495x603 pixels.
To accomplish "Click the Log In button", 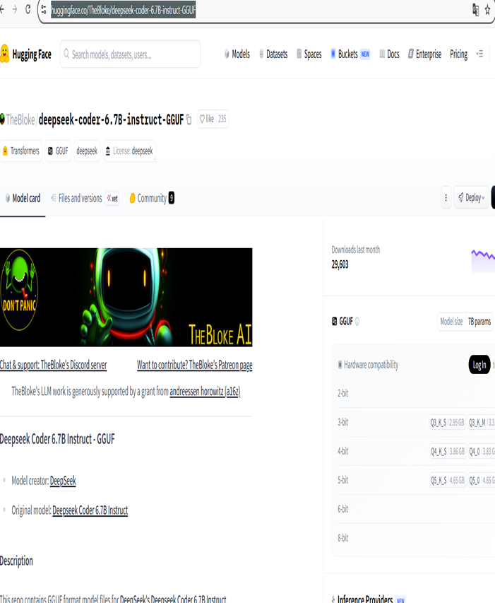I will [479, 365].
